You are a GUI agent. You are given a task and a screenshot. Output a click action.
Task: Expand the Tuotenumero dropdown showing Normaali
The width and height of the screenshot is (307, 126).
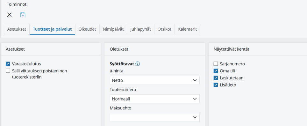coord(155,99)
